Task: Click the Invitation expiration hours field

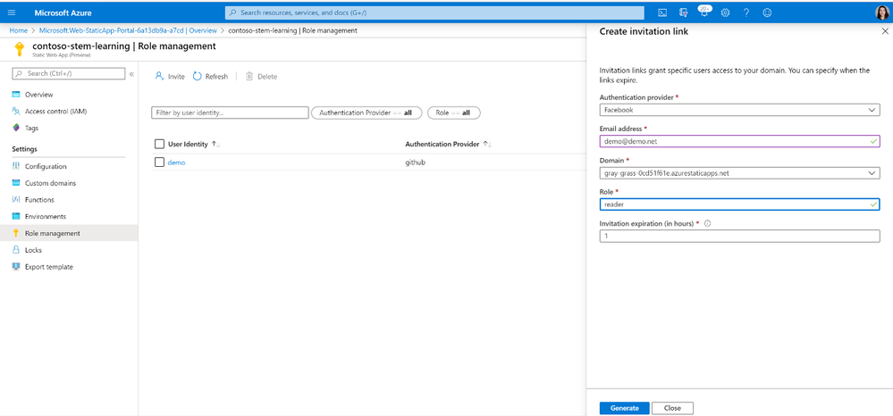Action: click(x=739, y=236)
